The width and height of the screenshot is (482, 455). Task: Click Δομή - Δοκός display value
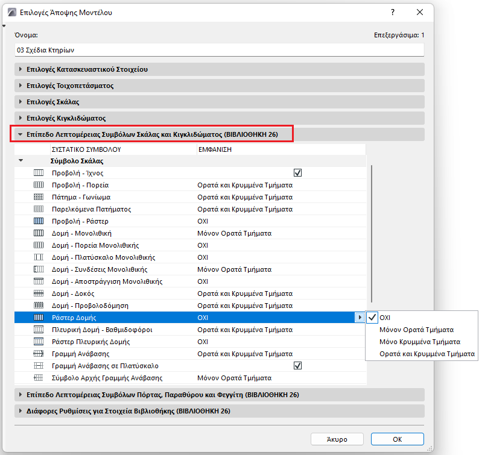pyautogui.click(x=245, y=293)
